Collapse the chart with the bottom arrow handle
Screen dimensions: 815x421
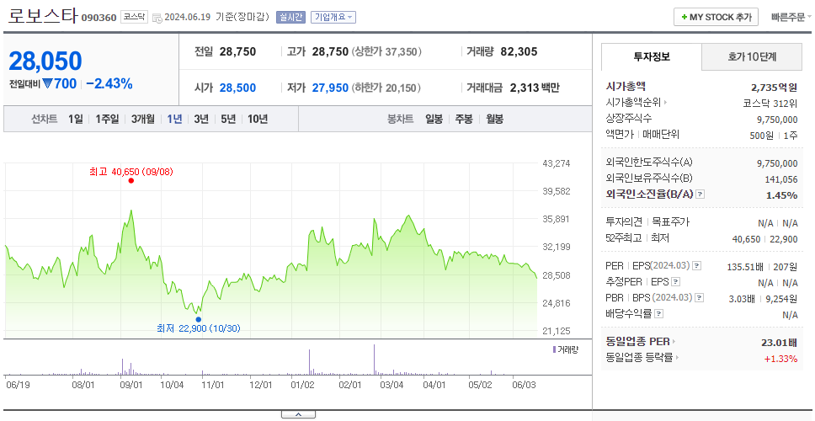pyautogui.click(x=298, y=414)
